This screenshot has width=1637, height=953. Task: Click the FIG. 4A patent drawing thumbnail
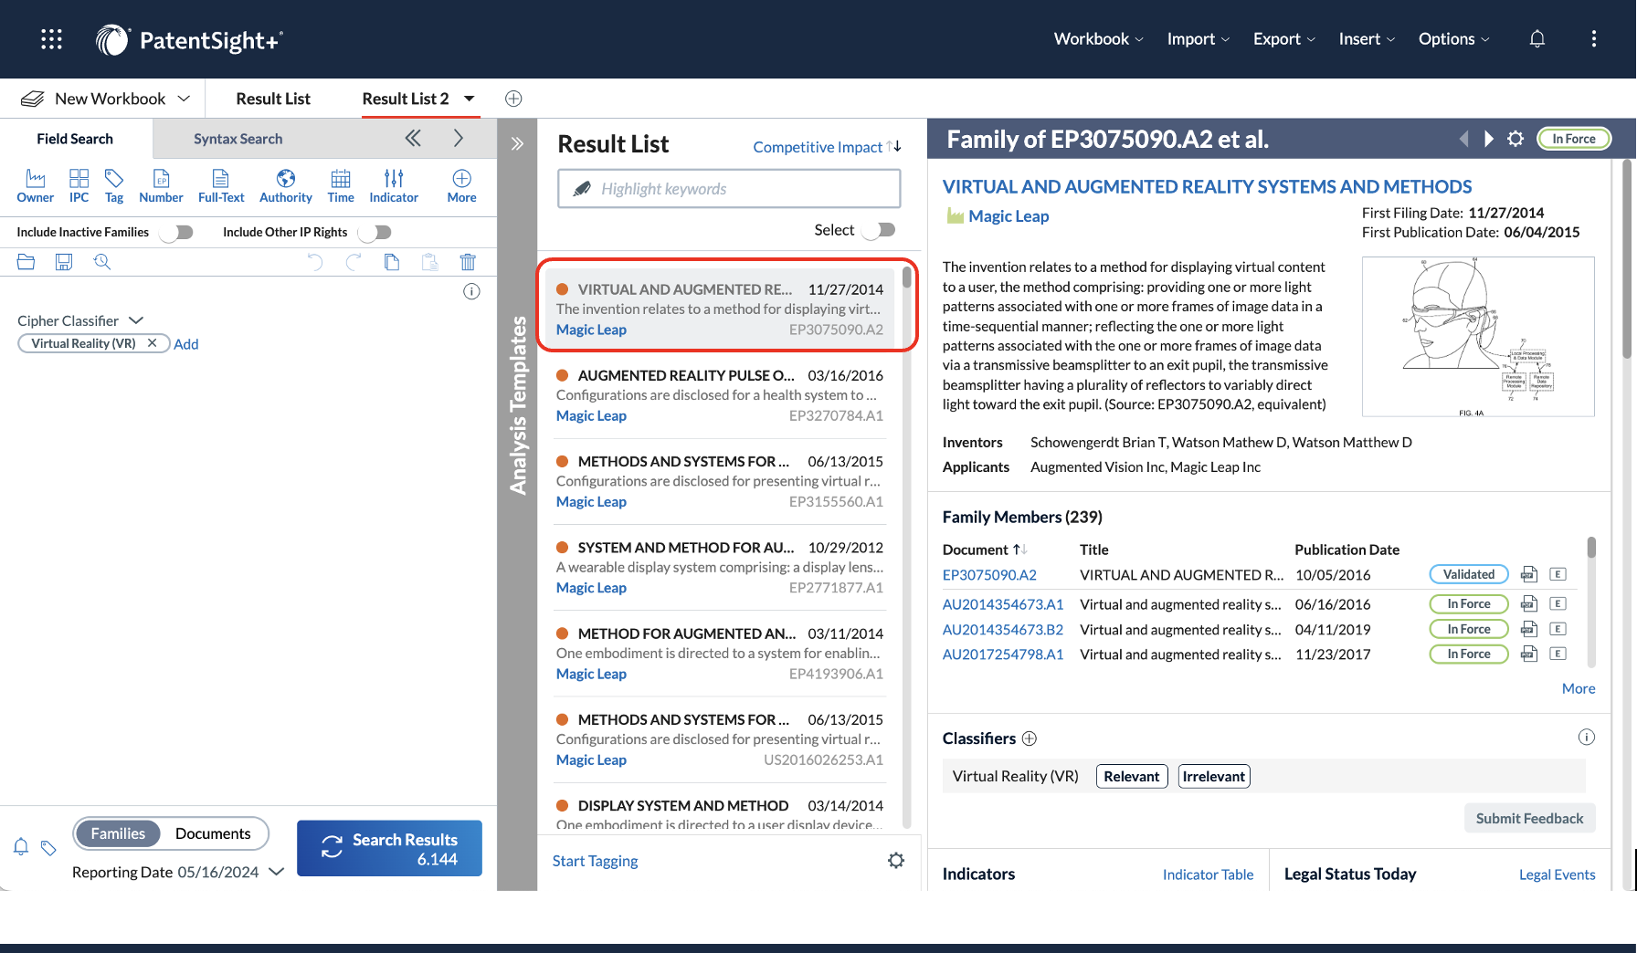pos(1478,337)
